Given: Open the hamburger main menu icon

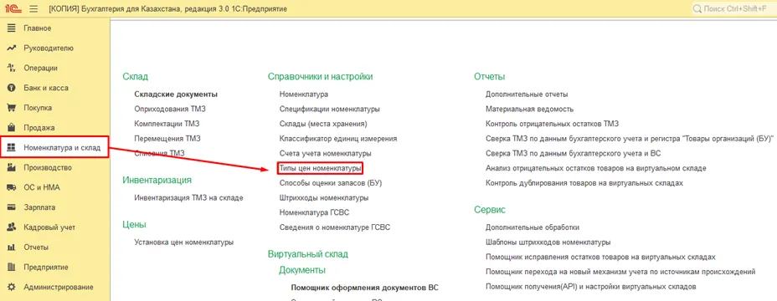Looking at the screenshot, I should (x=33, y=9).
